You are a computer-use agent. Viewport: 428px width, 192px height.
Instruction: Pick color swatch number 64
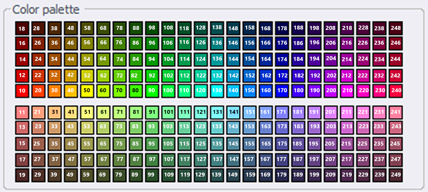tap(103, 60)
